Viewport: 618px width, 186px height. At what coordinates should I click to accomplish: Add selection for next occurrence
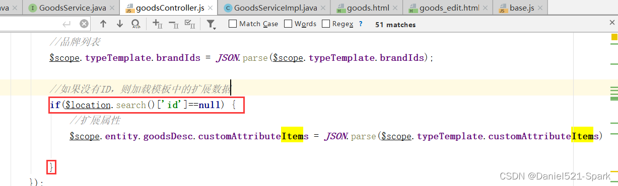pyautogui.click(x=157, y=24)
